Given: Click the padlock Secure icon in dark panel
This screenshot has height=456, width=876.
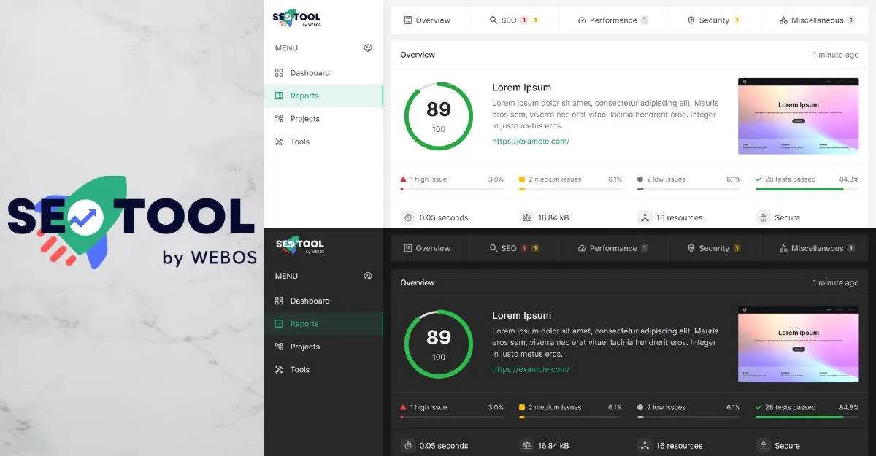Looking at the screenshot, I should coord(763,445).
